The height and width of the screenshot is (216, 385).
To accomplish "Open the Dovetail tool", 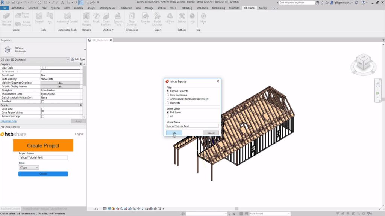I will point(39,18).
